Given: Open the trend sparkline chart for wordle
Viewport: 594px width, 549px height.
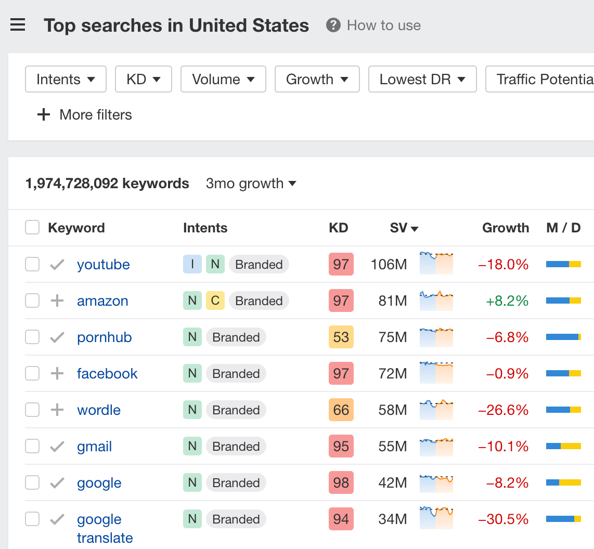Looking at the screenshot, I should [436, 410].
